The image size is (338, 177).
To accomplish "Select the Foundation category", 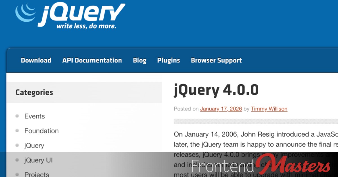I will (x=41, y=131).
